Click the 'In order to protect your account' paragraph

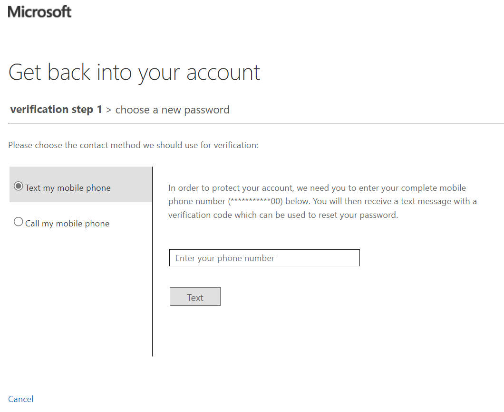click(317, 188)
